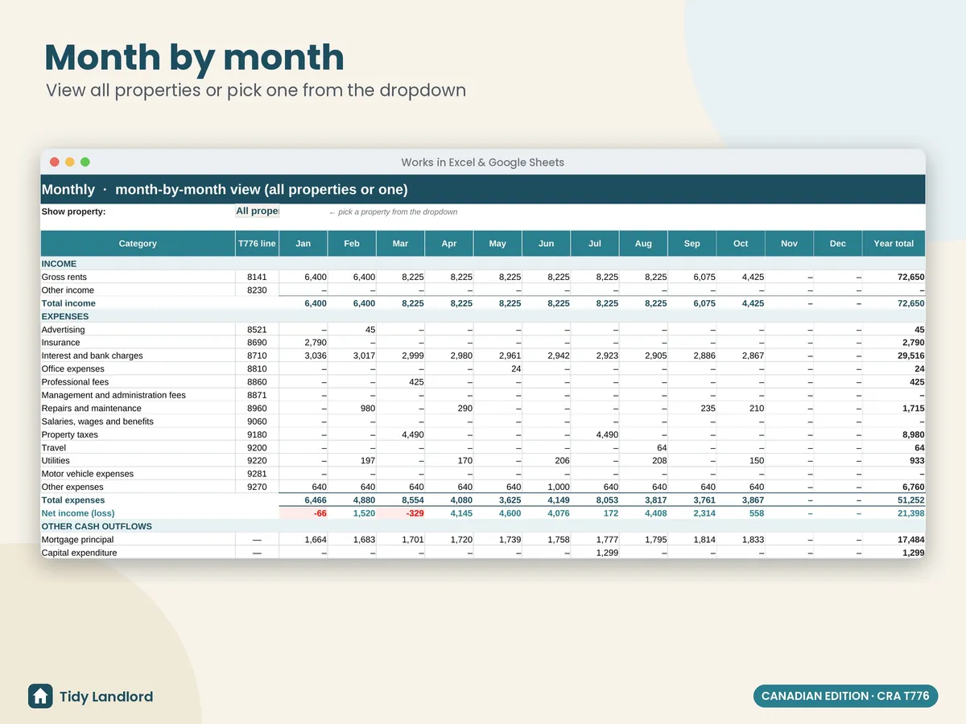Select the May column header
966x724 pixels.
click(x=497, y=244)
